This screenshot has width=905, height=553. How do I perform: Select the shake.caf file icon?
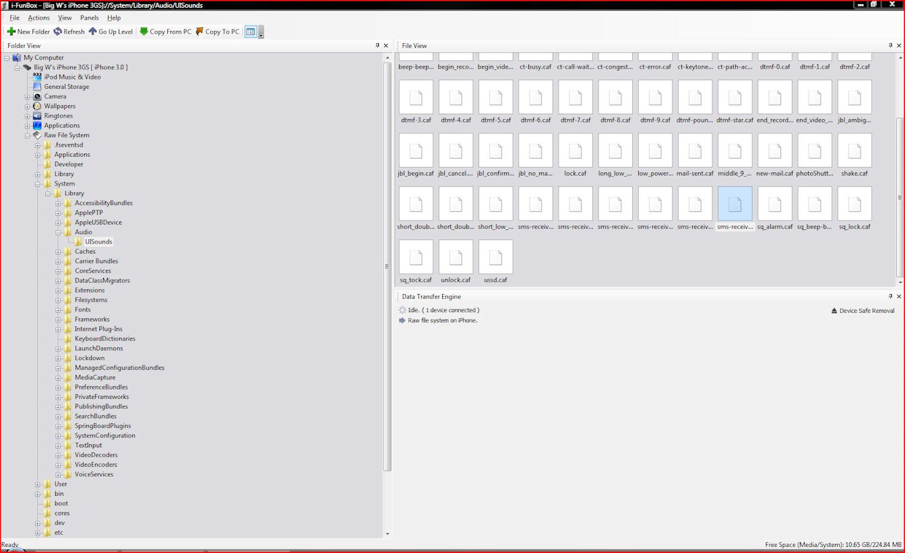coord(854,150)
